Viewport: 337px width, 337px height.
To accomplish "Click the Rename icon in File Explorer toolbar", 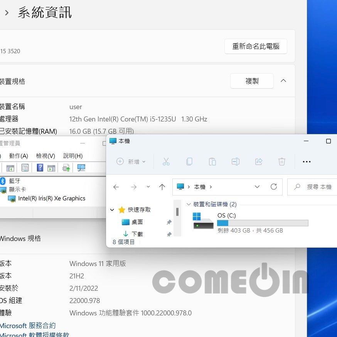I will click(x=236, y=162).
